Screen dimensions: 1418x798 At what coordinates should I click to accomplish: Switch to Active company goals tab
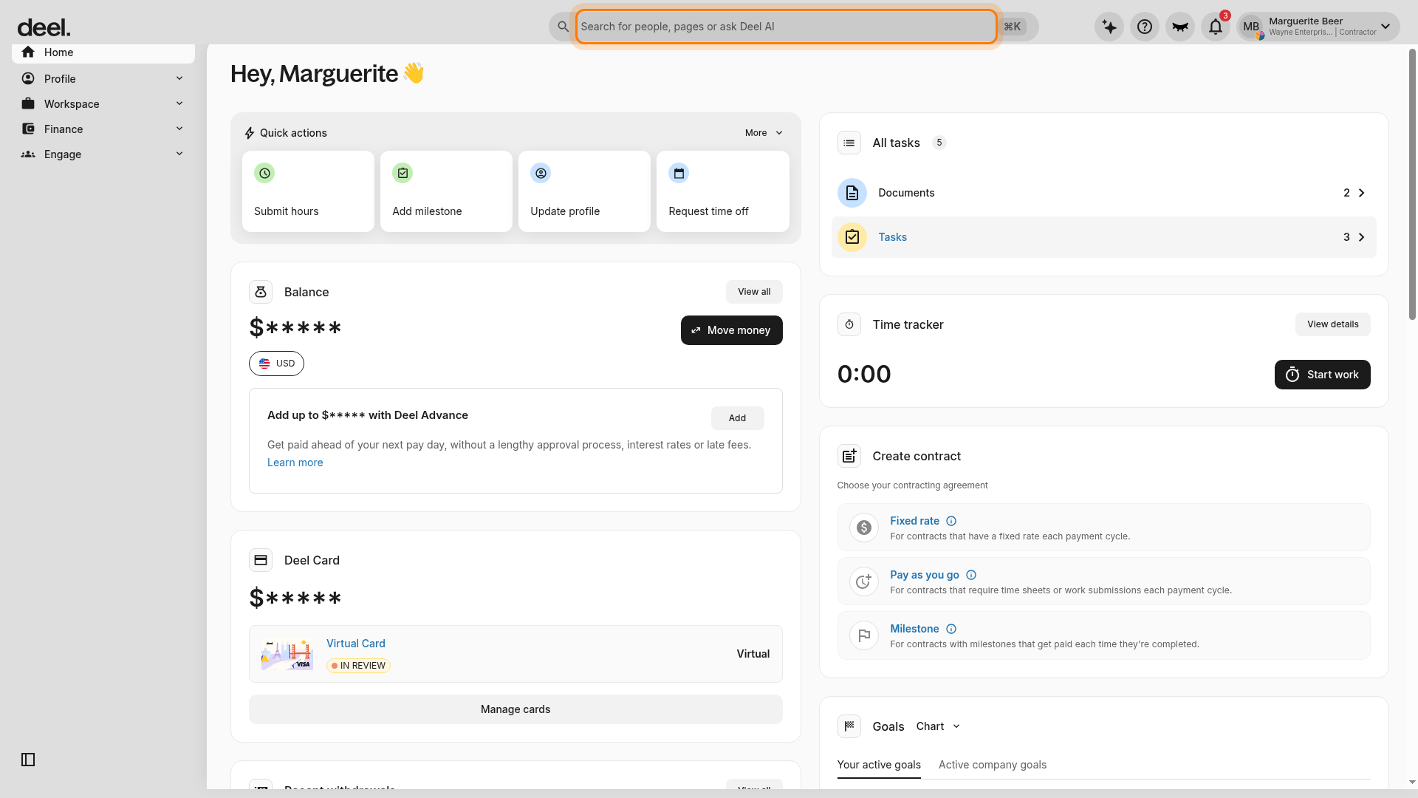point(993,765)
